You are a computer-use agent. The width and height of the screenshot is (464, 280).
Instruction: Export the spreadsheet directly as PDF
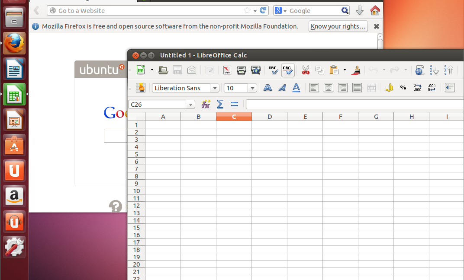pos(227,70)
